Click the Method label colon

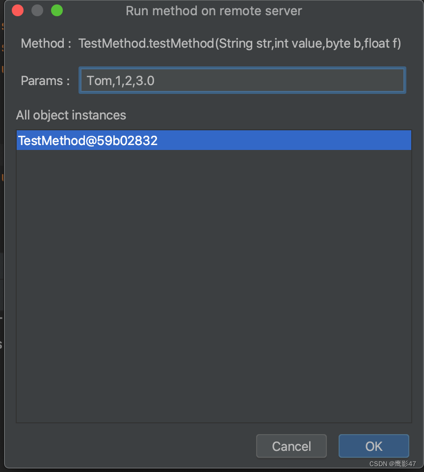pyautogui.click(x=70, y=43)
